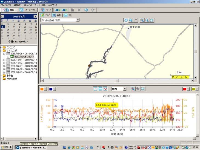Select the その他 folder

tap(10, 76)
